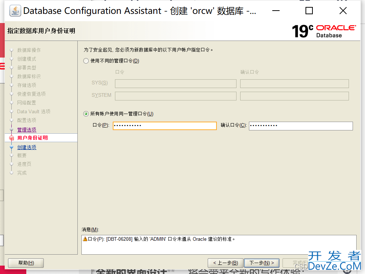Click the Data Vault 选项 step
This screenshot has width=365, height=274.
[x=34, y=111]
